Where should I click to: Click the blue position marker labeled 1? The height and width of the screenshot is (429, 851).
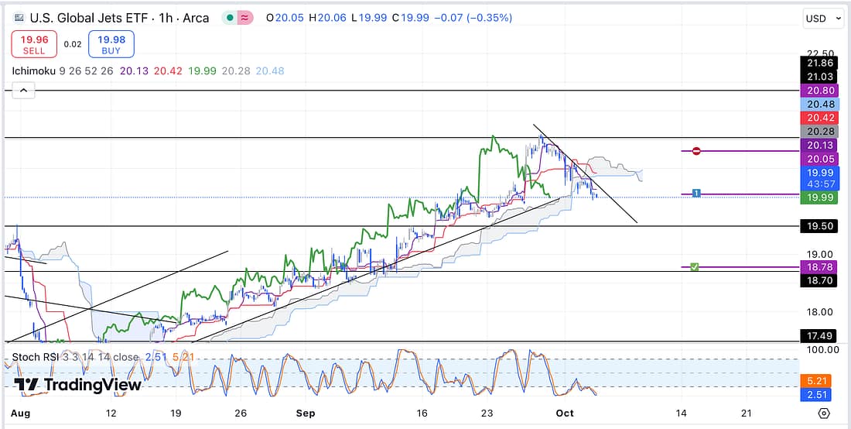coord(696,194)
